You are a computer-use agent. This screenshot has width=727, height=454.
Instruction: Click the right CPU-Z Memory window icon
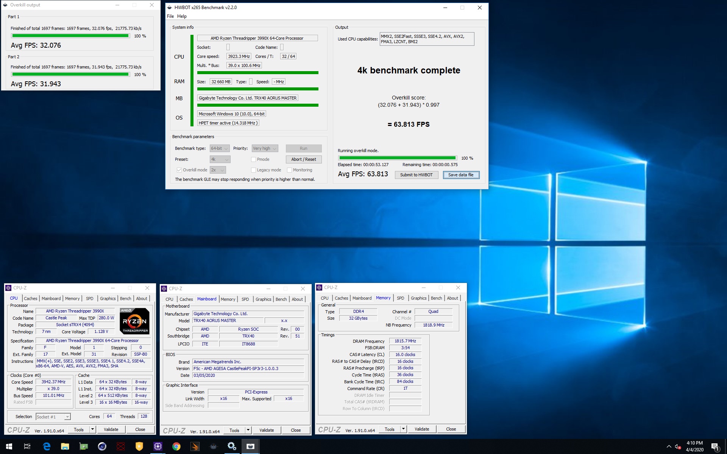click(x=319, y=288)
